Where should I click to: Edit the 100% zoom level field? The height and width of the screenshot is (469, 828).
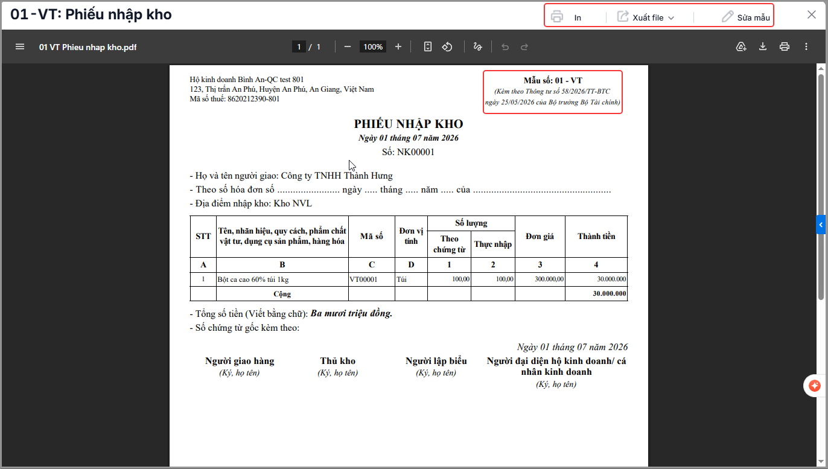click(373, 46)
